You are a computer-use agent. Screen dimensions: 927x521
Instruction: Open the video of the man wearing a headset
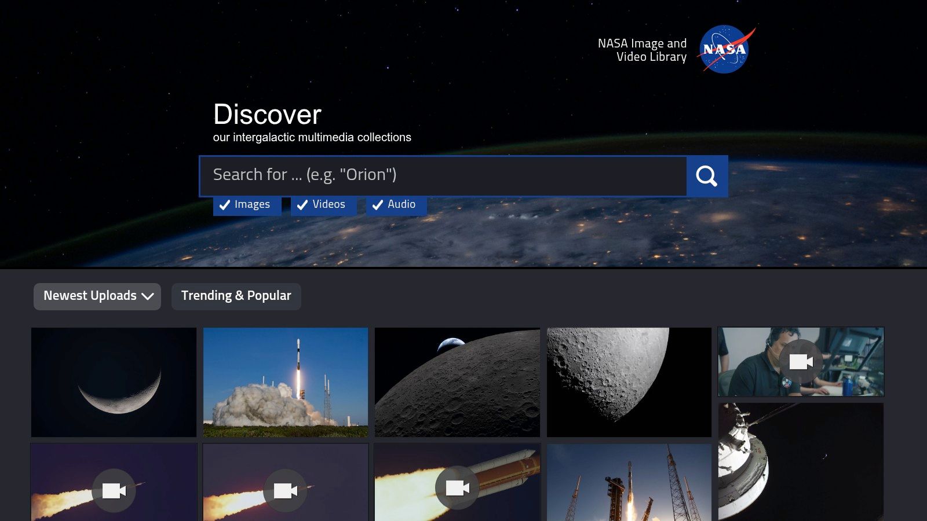pos(801,362)
